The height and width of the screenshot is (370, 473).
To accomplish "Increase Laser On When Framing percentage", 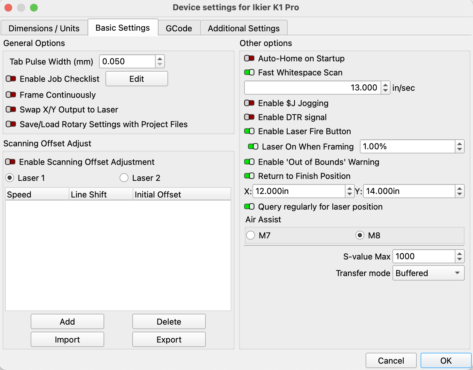I will [460, 144].
